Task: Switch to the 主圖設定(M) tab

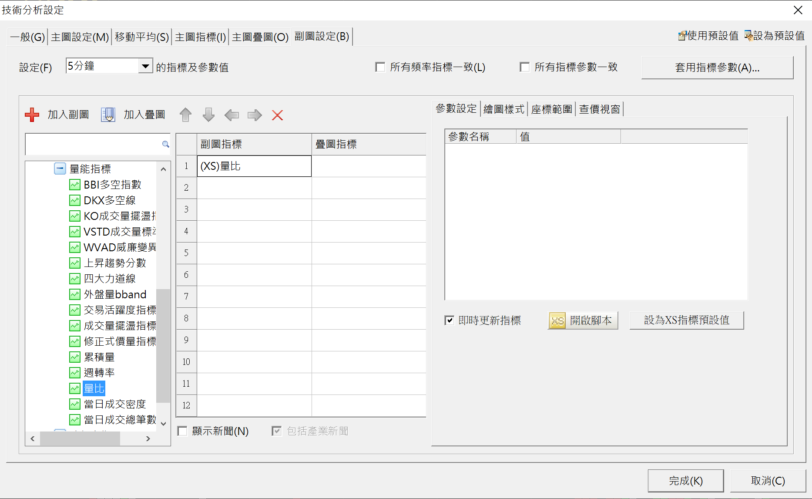Action: click(80, 37)
